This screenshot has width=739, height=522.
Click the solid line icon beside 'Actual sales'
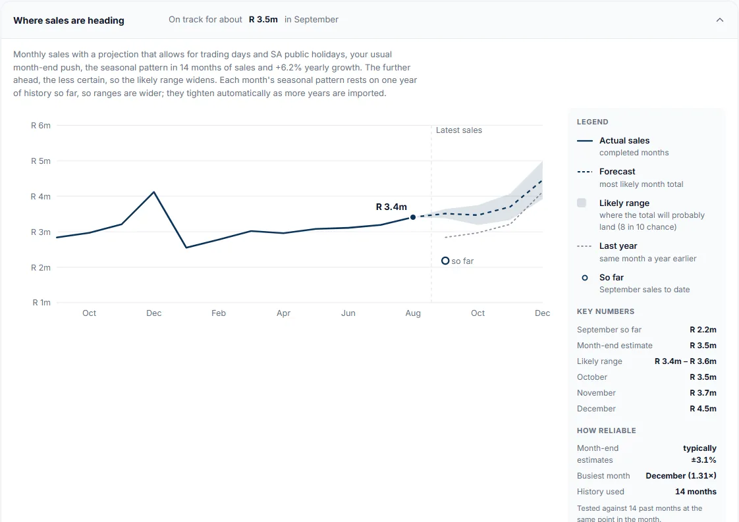(585, 141)
